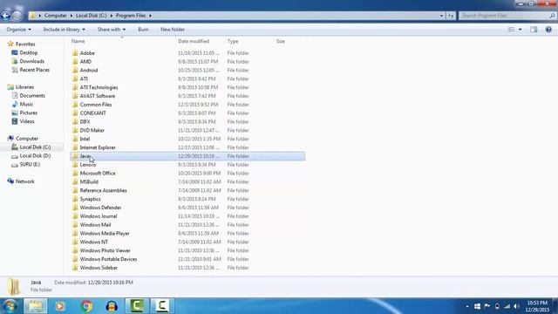Open the Music library
Screen dimensions: 558x314
[26, 104]
